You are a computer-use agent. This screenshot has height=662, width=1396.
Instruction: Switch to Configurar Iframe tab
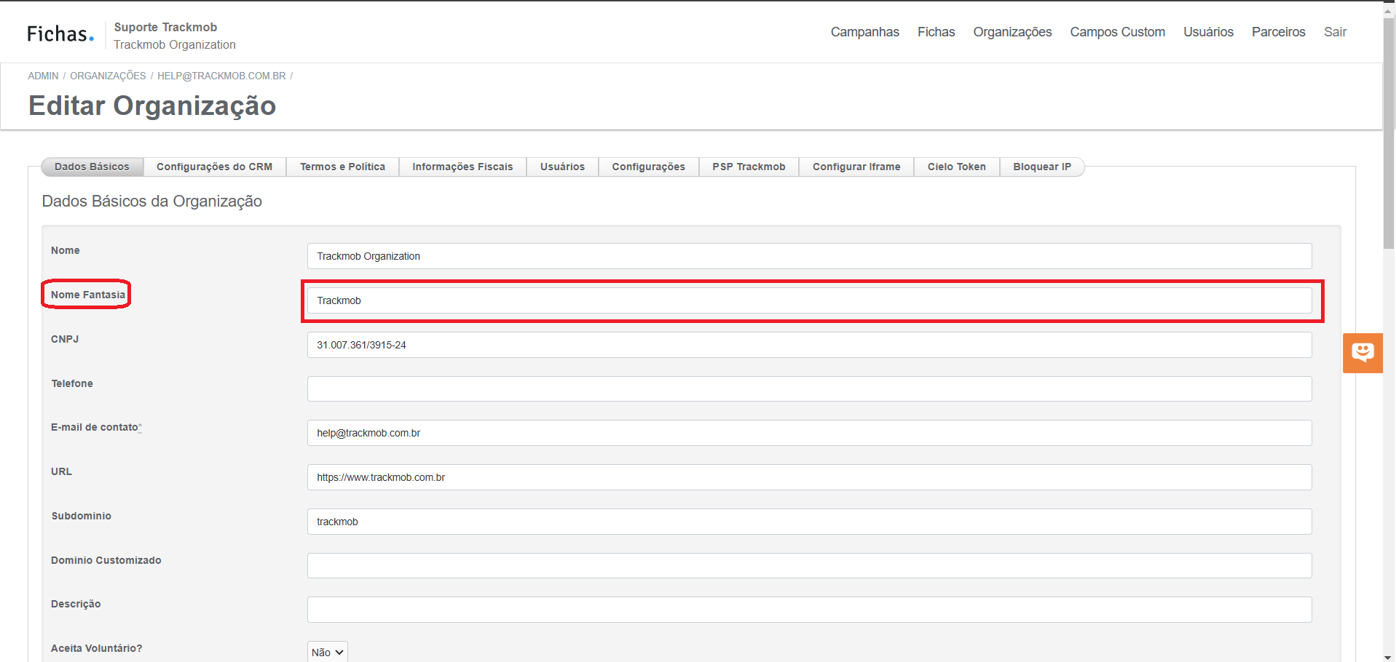point(856,167)
